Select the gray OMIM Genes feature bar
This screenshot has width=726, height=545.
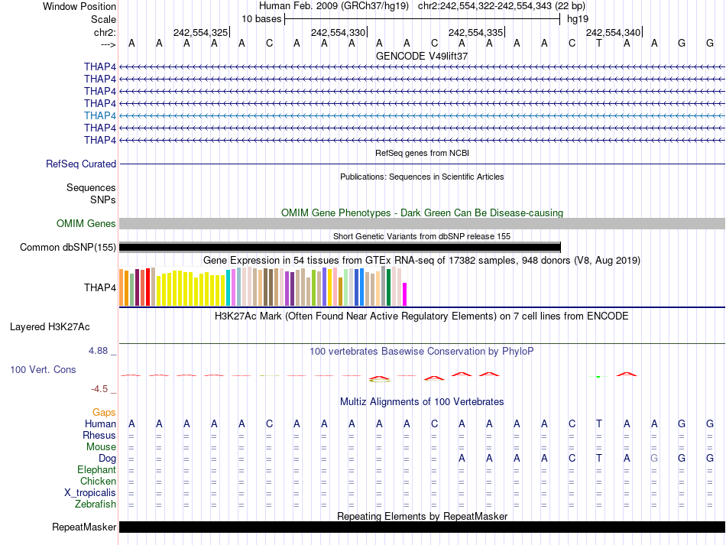click(x=422, y=224)
